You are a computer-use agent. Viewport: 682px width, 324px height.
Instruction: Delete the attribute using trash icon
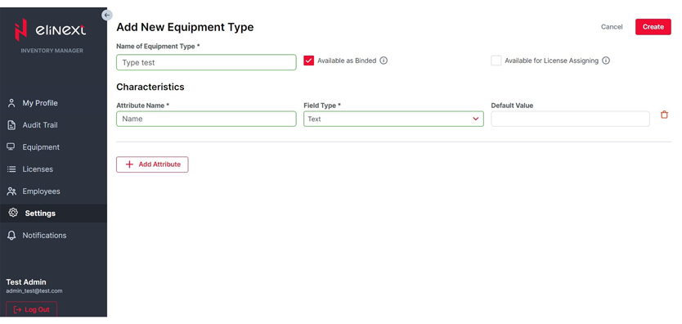tap(664, 115)
